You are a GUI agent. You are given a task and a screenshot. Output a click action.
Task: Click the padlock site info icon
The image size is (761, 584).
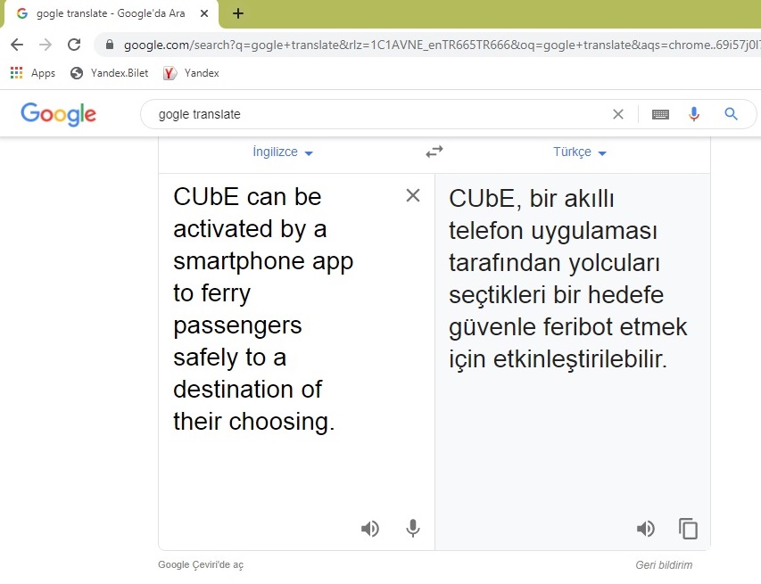(x=110, y=45)
